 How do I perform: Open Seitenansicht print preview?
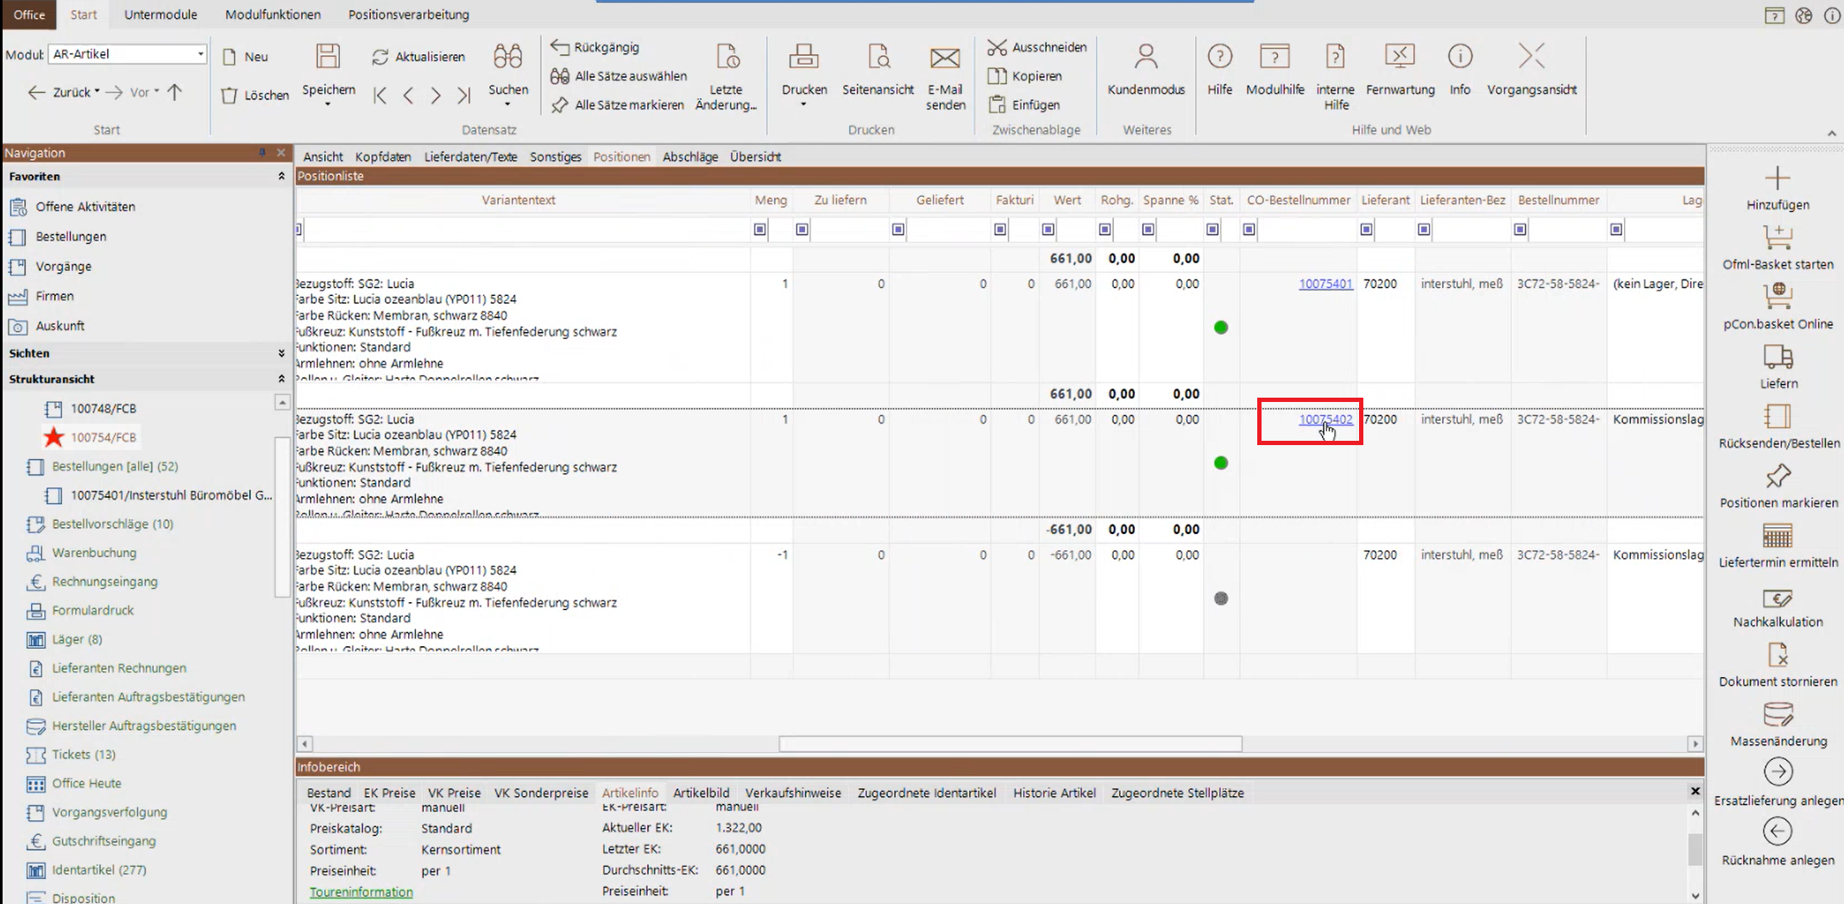pos(878,58)
